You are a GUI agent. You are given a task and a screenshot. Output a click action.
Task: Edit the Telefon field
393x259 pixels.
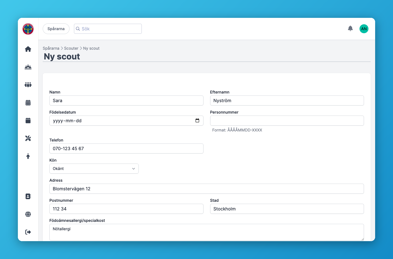point(126,148)
